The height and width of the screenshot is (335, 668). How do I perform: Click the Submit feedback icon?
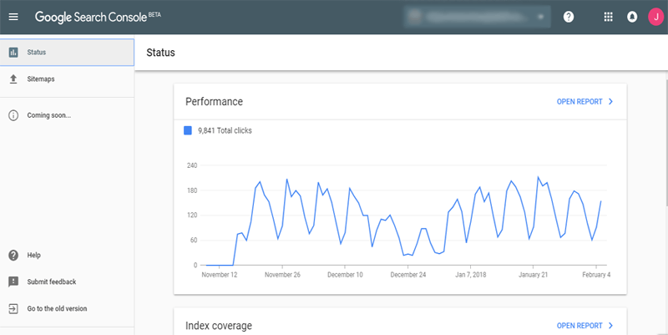(x=13, y=282)
